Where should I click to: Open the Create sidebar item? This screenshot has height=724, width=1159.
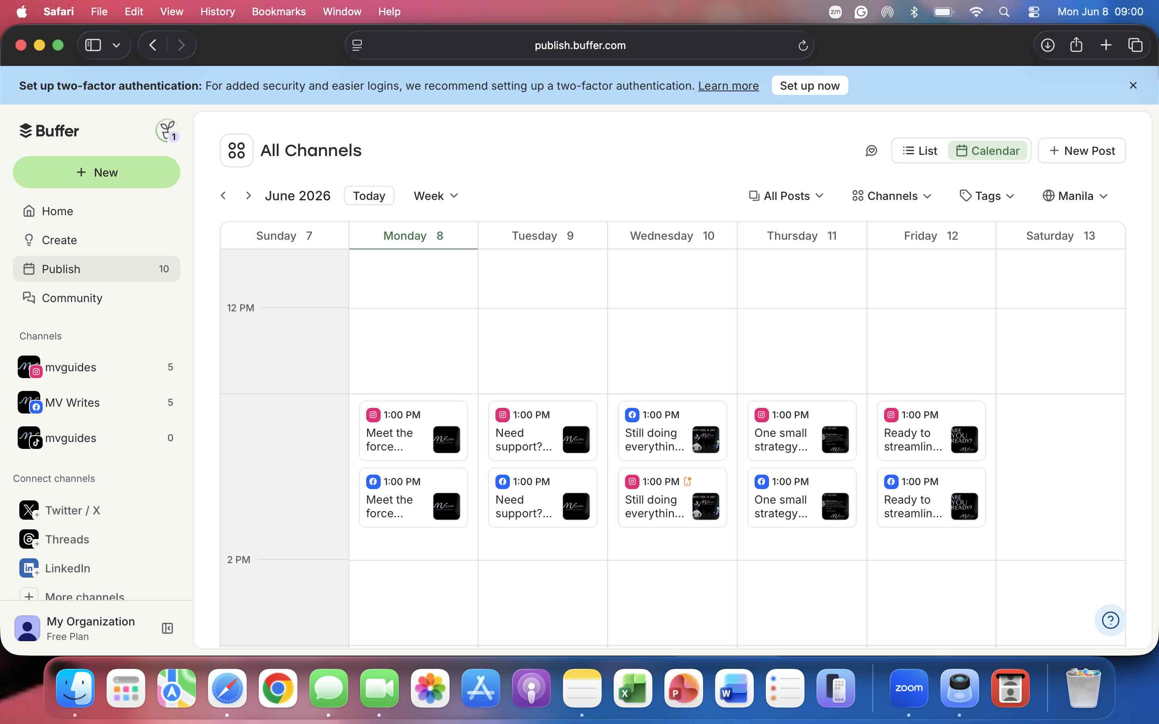tap(96, 240)
